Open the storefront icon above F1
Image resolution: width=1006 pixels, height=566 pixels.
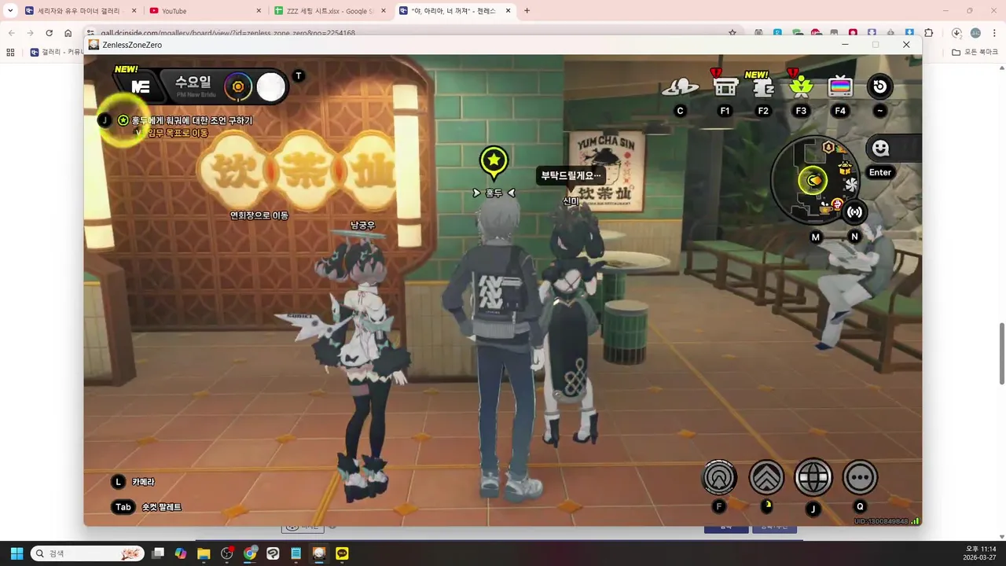(725, 85)
